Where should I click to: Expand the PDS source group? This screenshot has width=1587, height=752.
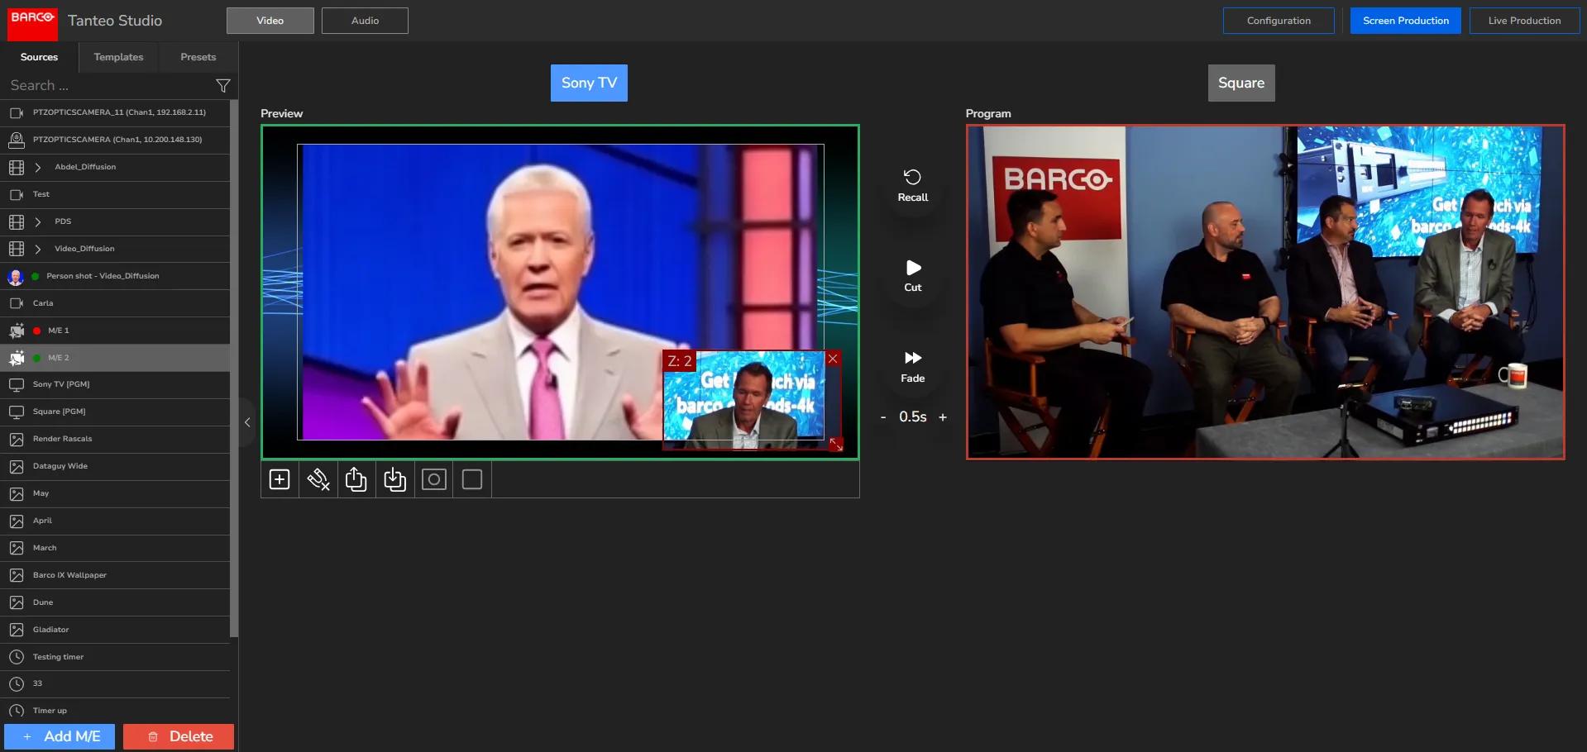tap(38, 221)
